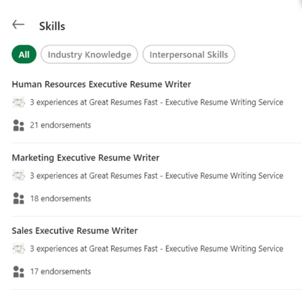This screenshot has height=290, width=302.
Task: Click people icon beside 21 endorsements
Action: tap(19, 125)
